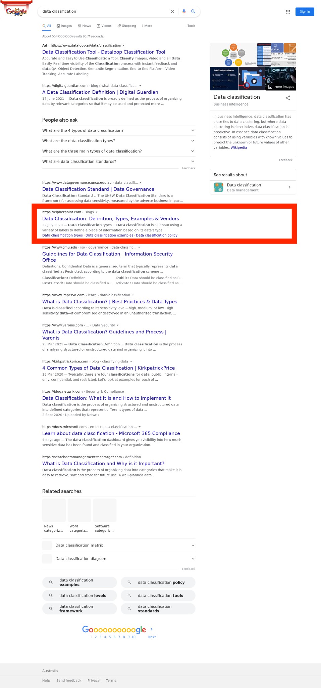Clear the search box with the X icon

172,11
